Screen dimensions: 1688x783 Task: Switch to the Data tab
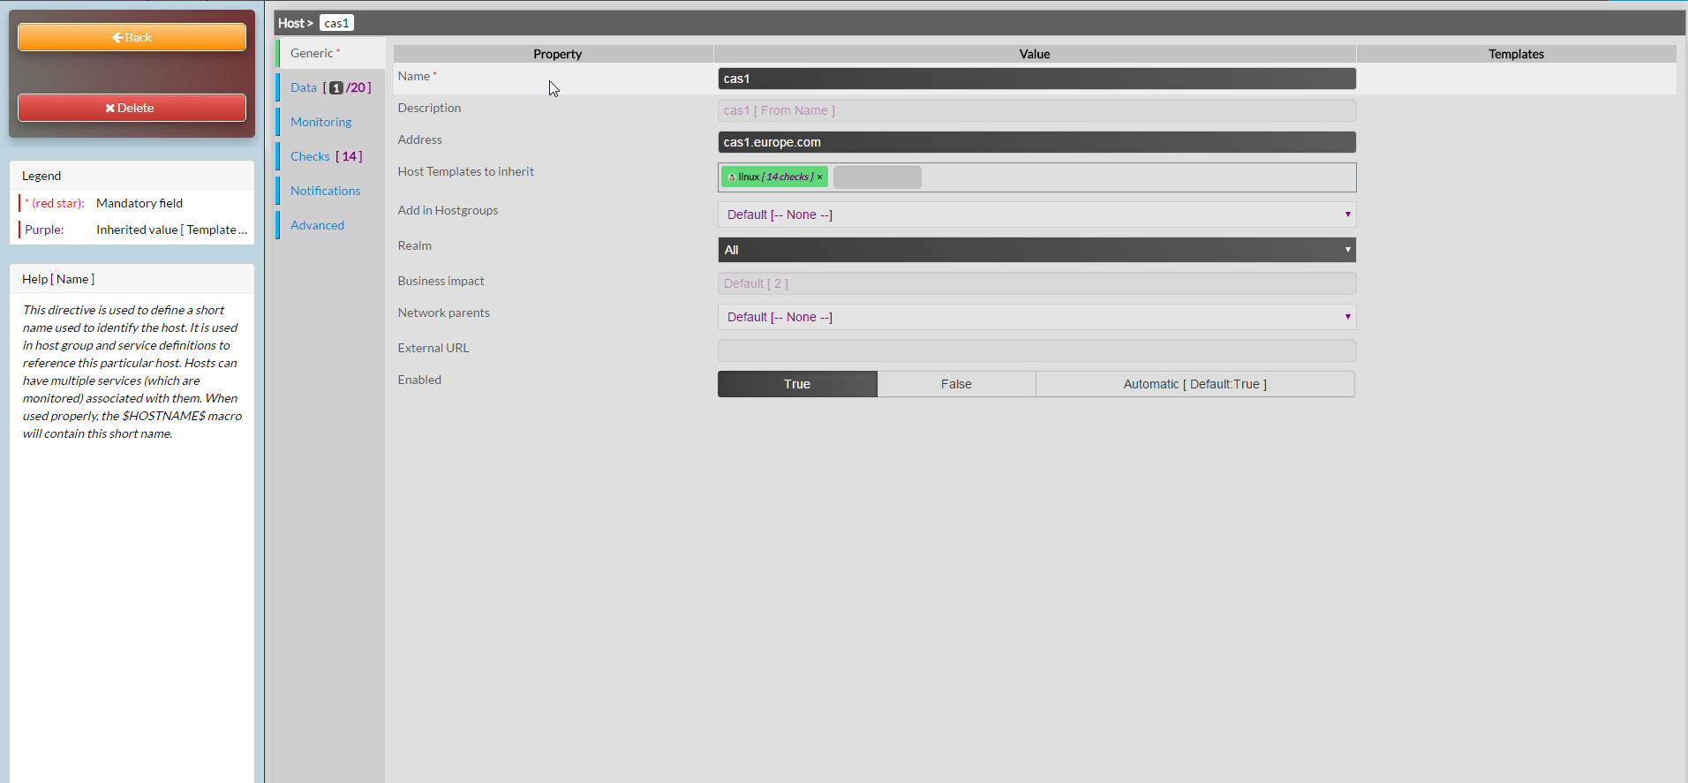tap(304, 87)
